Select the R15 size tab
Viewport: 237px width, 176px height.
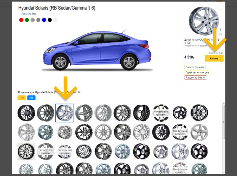21,98
